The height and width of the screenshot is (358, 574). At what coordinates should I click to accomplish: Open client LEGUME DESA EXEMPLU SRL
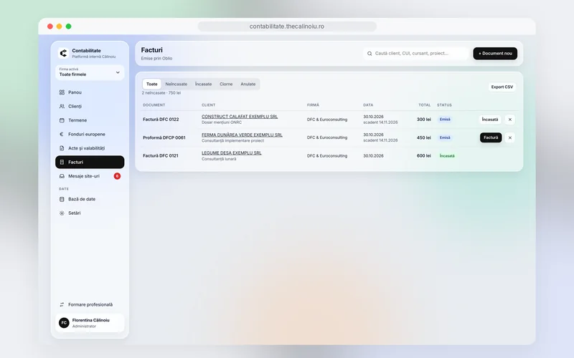[231, 153]
